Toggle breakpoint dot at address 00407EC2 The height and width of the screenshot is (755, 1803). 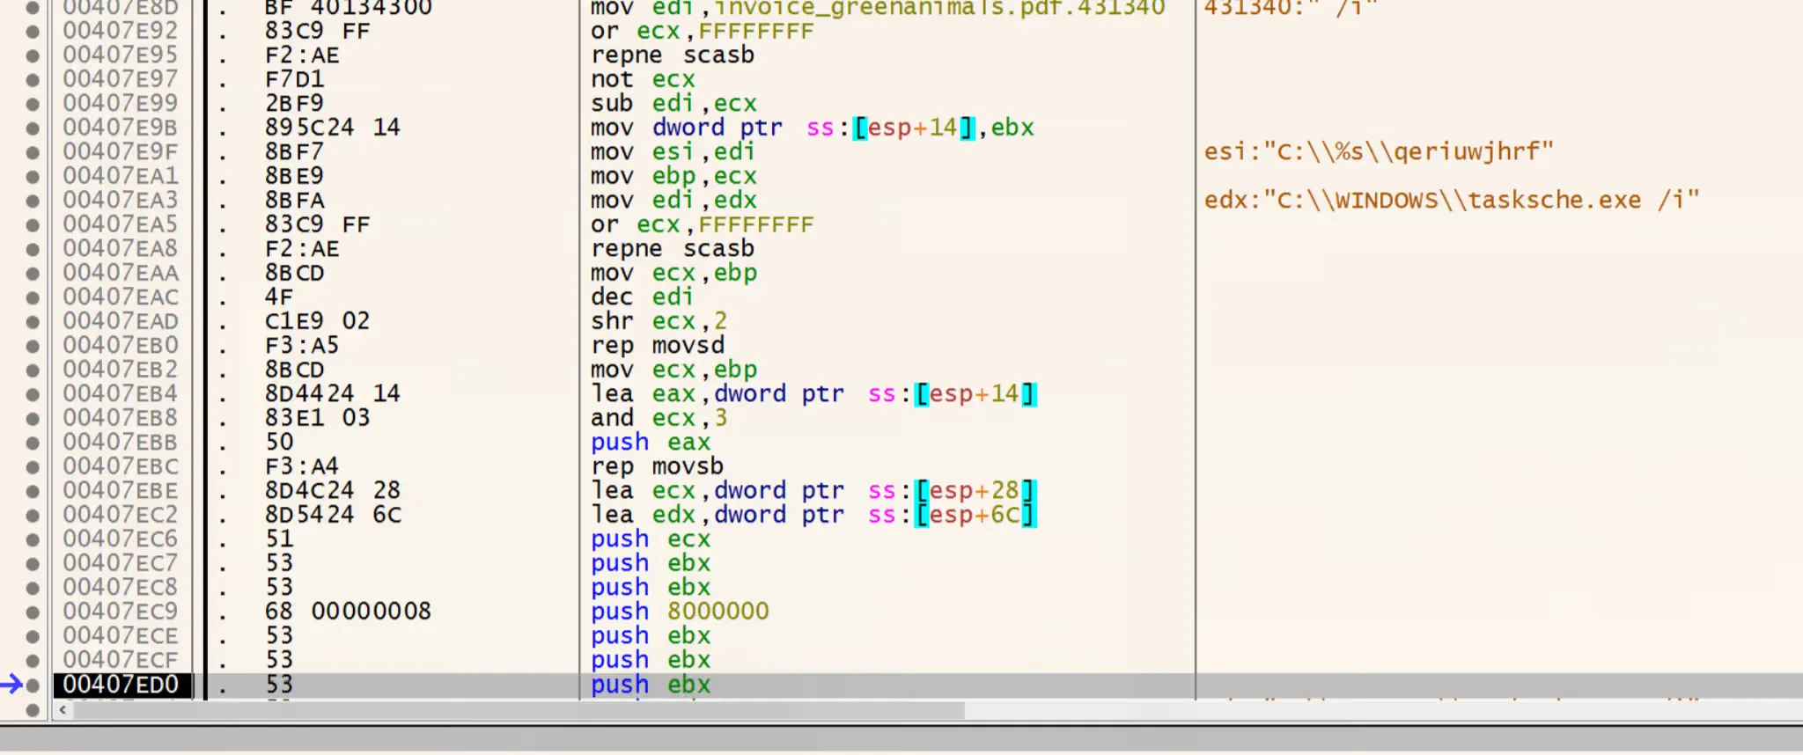(x=33, y=515)
